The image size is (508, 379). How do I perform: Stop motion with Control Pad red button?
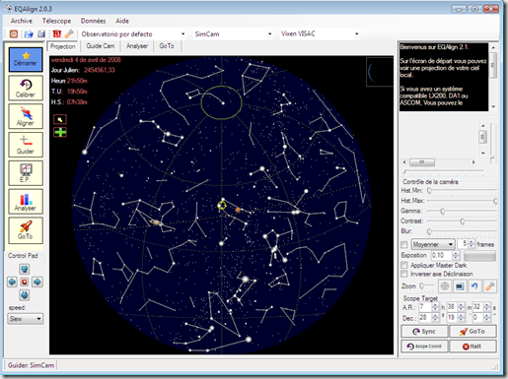(25, 282)
